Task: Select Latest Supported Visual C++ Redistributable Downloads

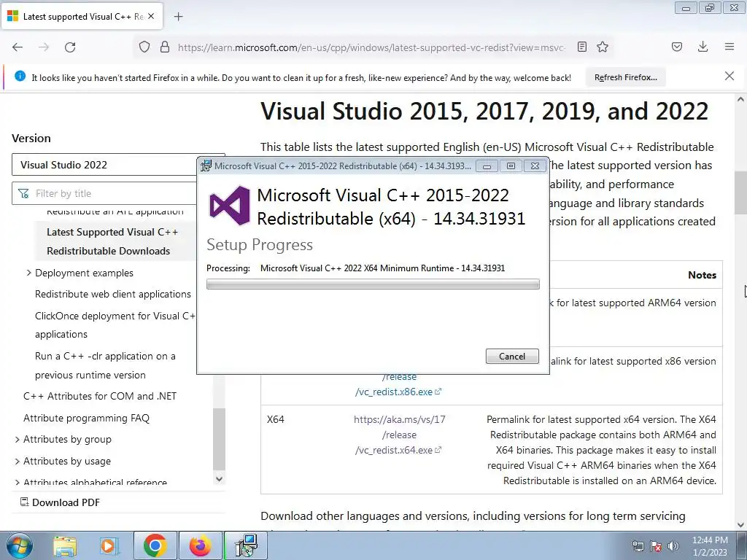Action: coord(112,241)
